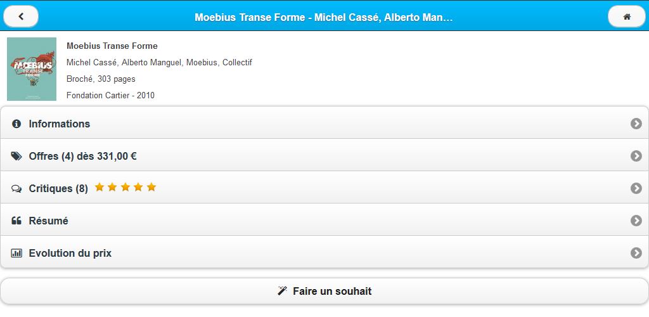The height and width of the screenshot is (317, 649).
Task: Click the Evolution du prix chart icon
Action: 16,253
